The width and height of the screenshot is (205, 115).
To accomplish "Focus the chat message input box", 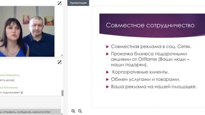I will 30,102.
